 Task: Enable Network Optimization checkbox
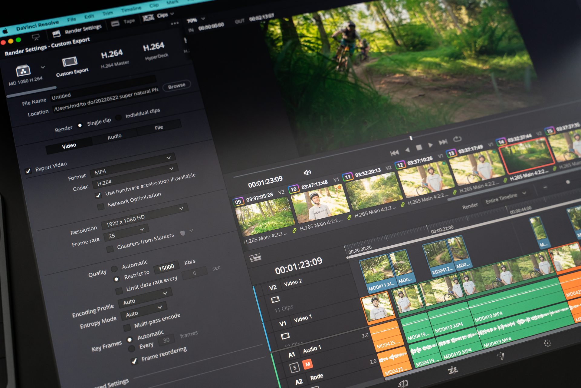pyautogui.click(x=100, y=207)
